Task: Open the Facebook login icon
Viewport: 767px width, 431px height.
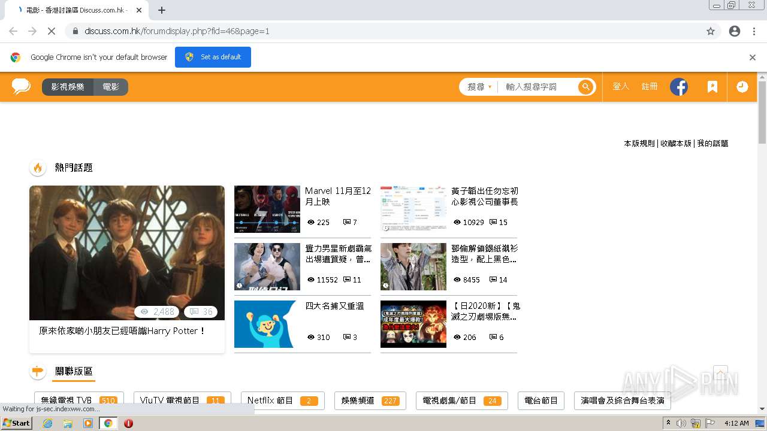Action: point(679,87)
